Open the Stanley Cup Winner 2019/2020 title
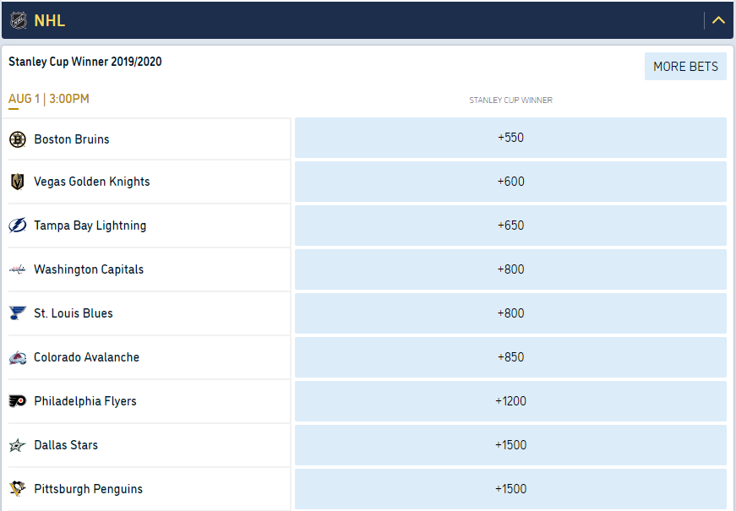The height and width of the screenshot is (511, 736). coord(85,62)
